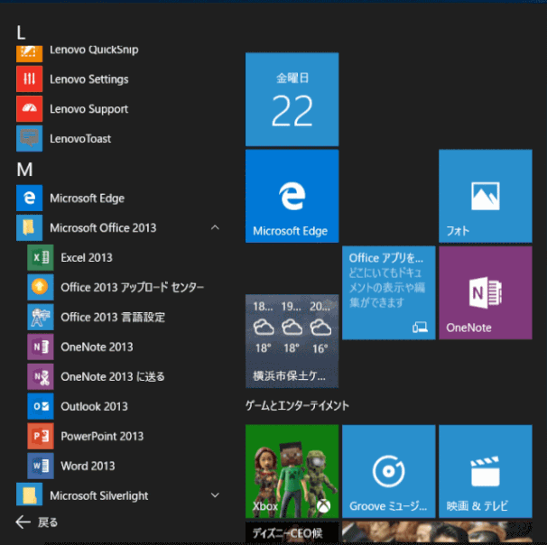Open Word 2013
The width and height of the screenshot is (547, 545).
click(87, 466)
